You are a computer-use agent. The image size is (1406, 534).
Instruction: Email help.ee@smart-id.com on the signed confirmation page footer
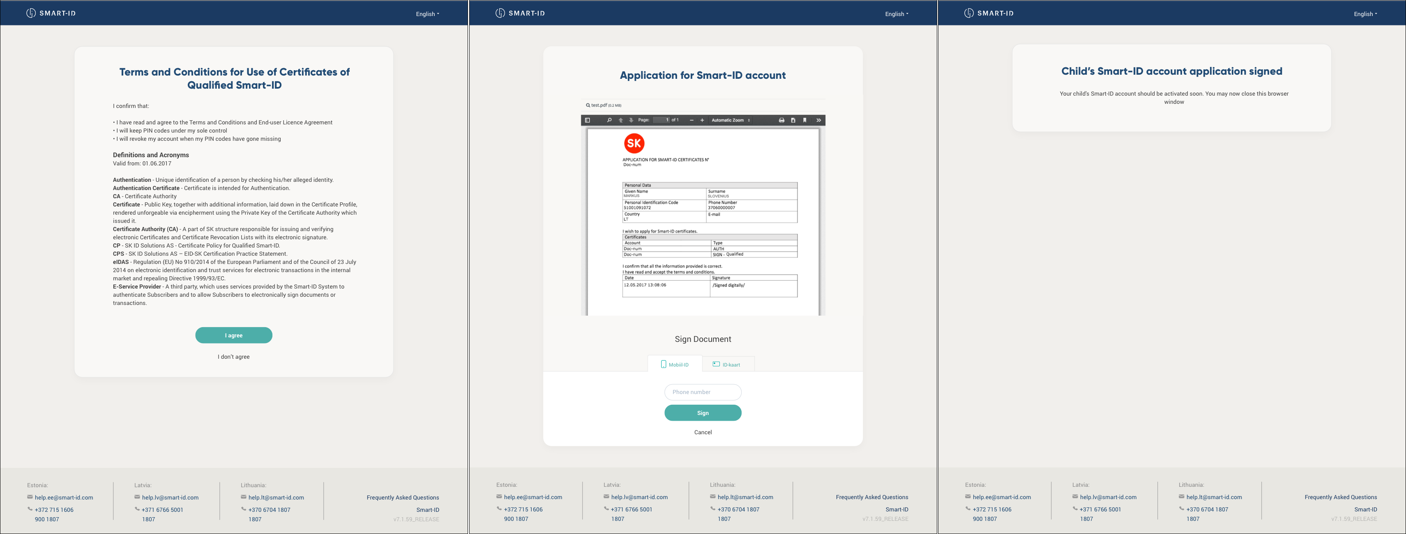point(1002,497)
